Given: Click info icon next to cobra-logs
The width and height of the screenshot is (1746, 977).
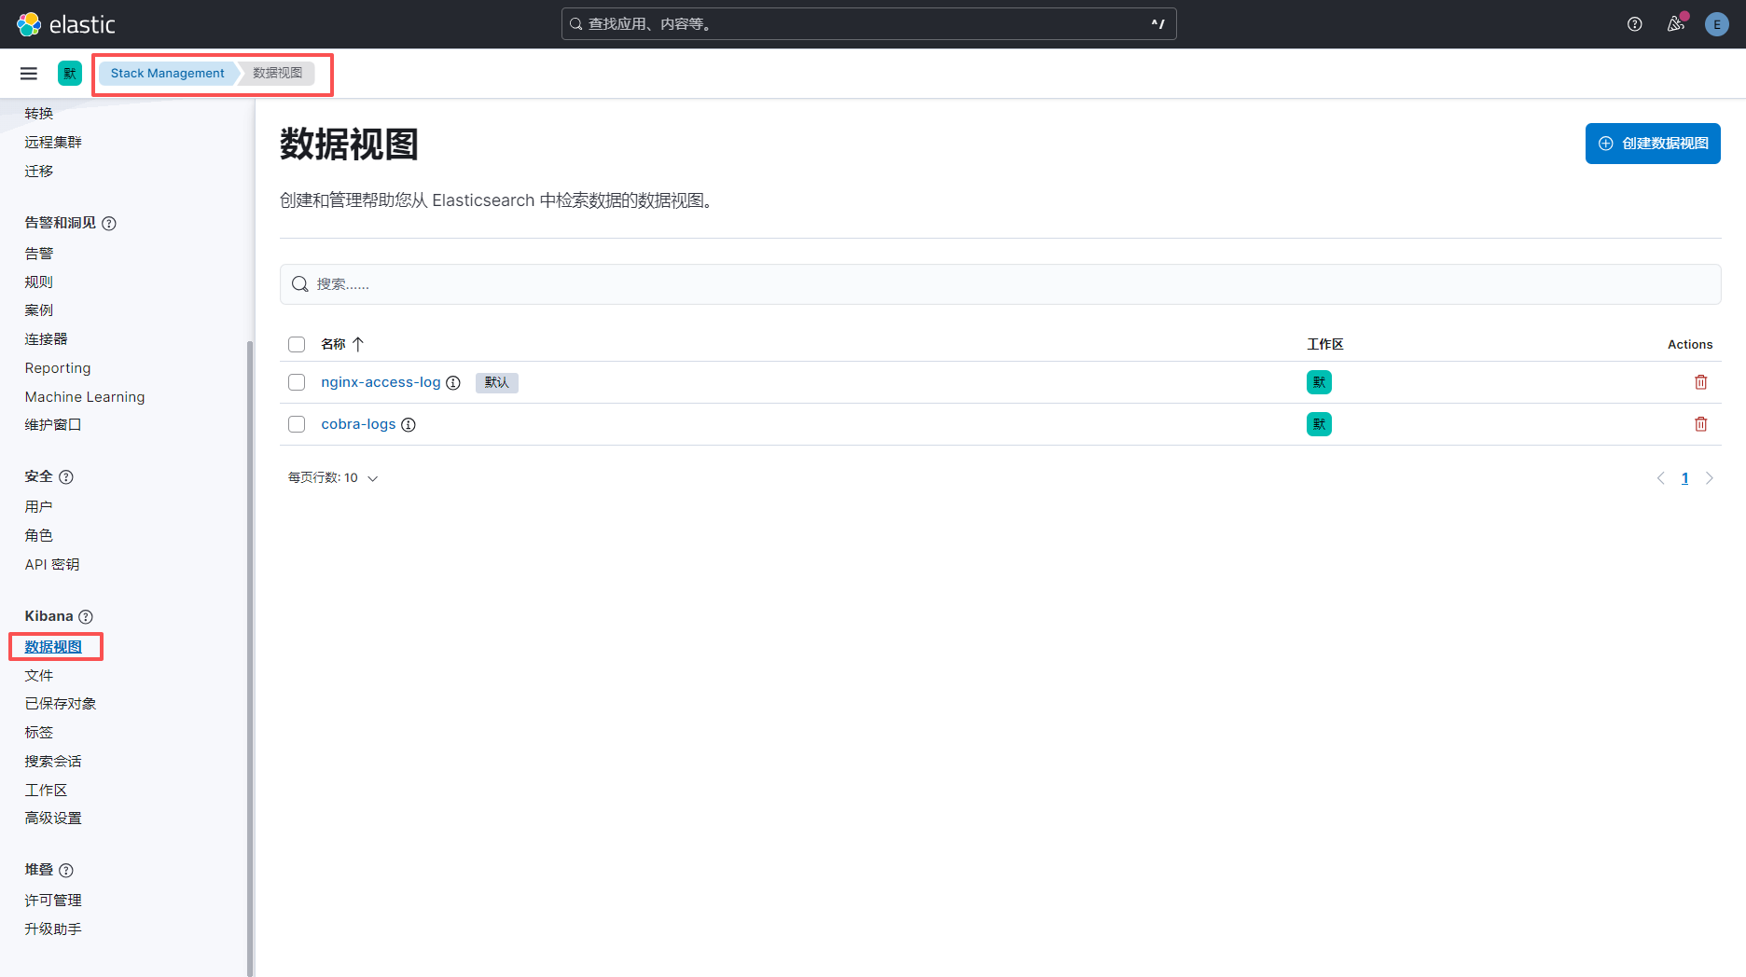Looking at the screenshot, I should pos(409,424).
